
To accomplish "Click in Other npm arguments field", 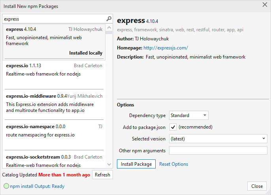I will click(218, 151).
